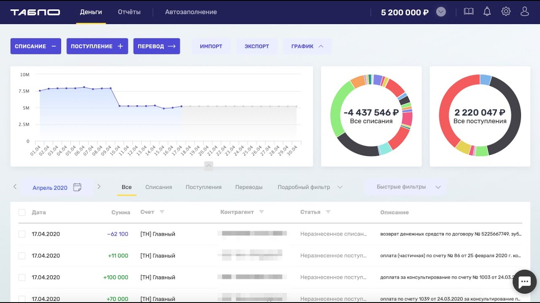540x303 pixels.
Task: Click ЭКСПОРТ button
Action: tap(257, 46)
